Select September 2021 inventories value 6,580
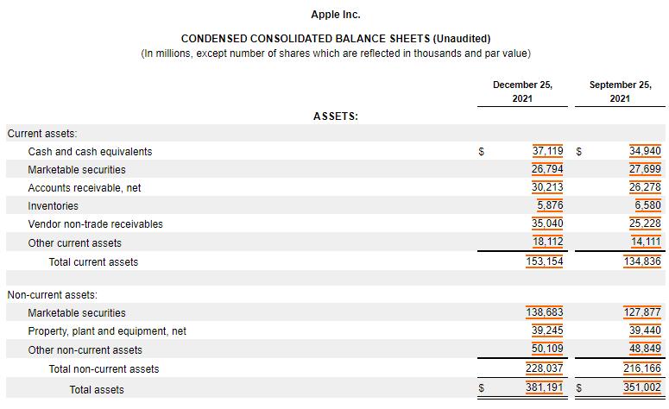This screenshot has width=669, height=409. [647, 205]
